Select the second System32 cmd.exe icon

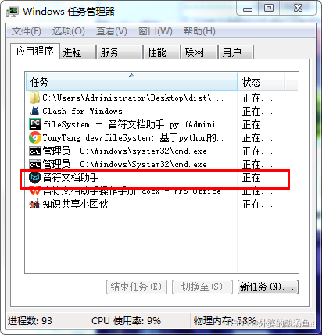click(35, 165)
